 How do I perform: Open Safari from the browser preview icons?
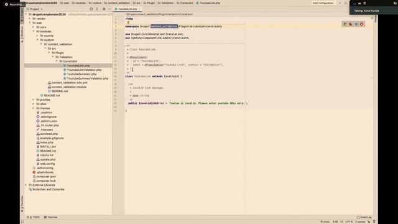[x=356, y=24]
